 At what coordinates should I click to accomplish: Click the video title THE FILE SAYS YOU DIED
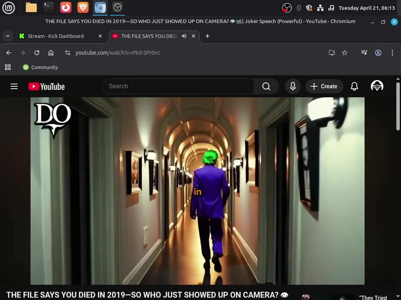click(x=147, y=295)
